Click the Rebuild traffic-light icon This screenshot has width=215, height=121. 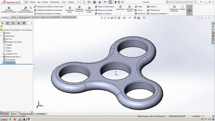(116, 2)
